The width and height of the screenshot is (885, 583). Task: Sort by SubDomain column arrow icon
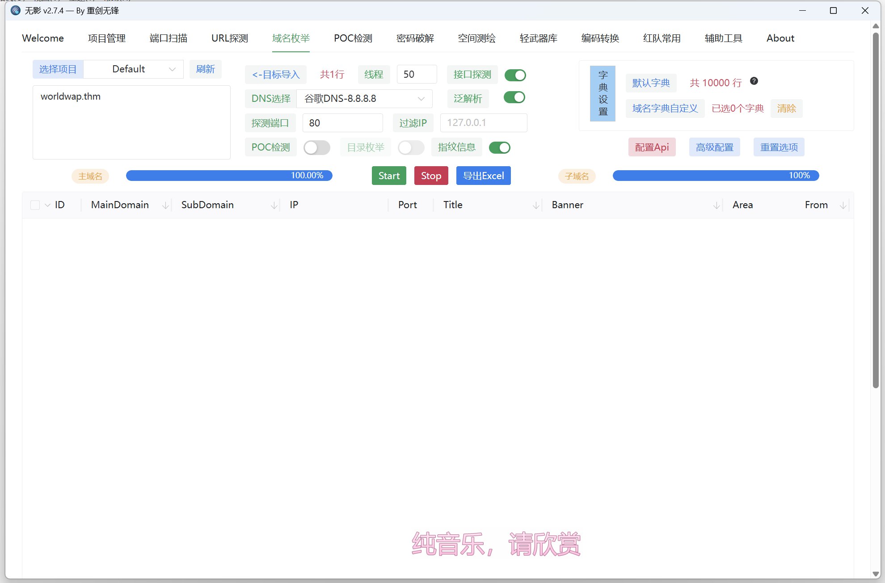274,205
